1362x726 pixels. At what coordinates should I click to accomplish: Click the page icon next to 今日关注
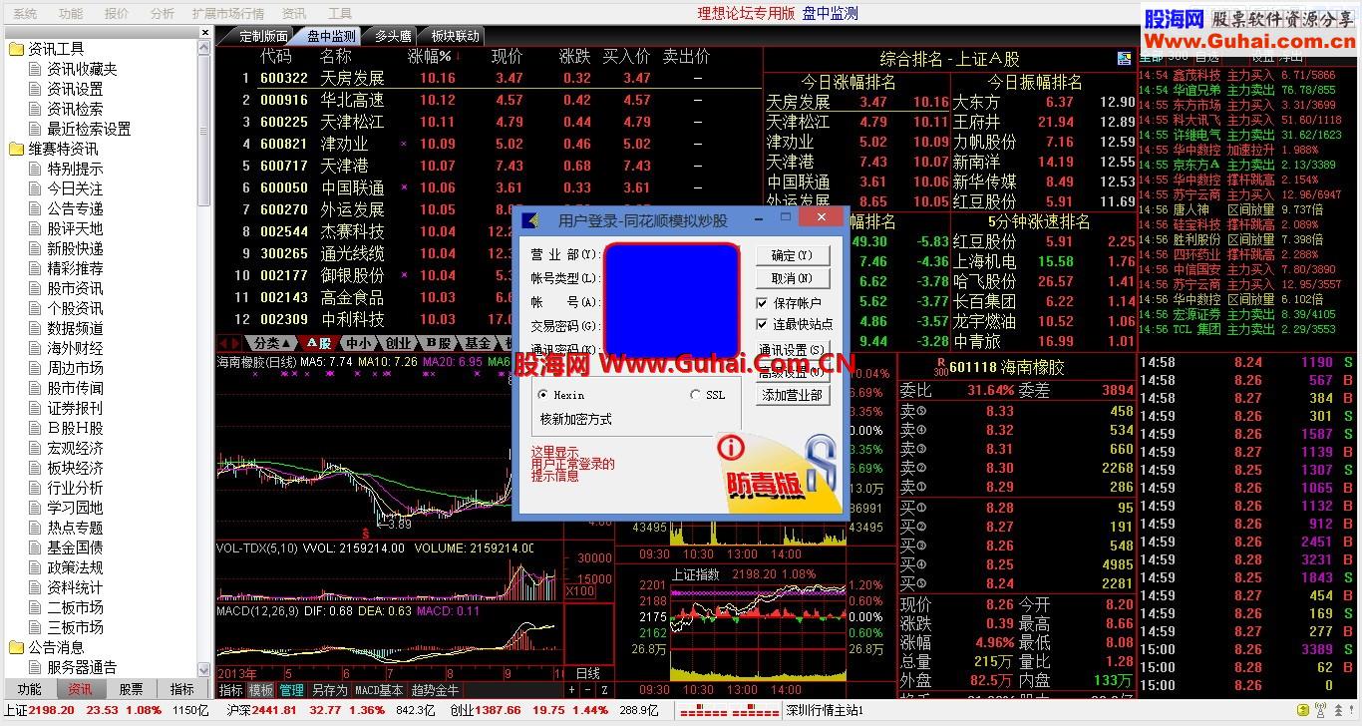pyautogui.click(x=36, y=188)
